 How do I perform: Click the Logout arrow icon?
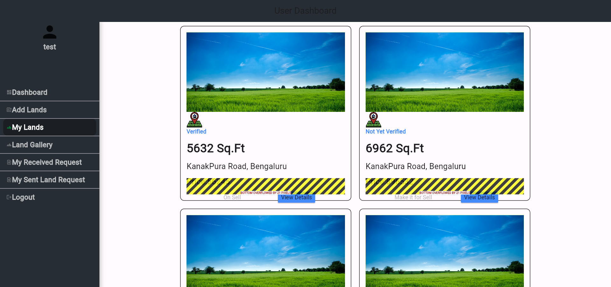(9, 197)
